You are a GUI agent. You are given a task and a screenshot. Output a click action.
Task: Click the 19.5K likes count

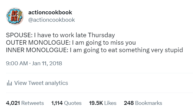pyautogui.click(x=96, y=103)
